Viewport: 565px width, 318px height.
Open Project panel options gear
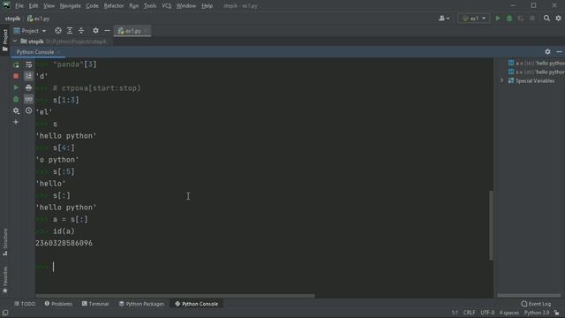(x=95, y=31)
